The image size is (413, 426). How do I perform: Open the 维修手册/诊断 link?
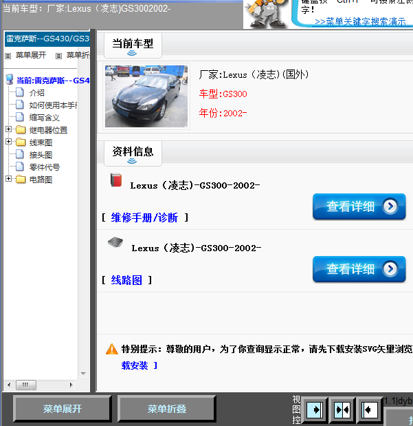144,217
